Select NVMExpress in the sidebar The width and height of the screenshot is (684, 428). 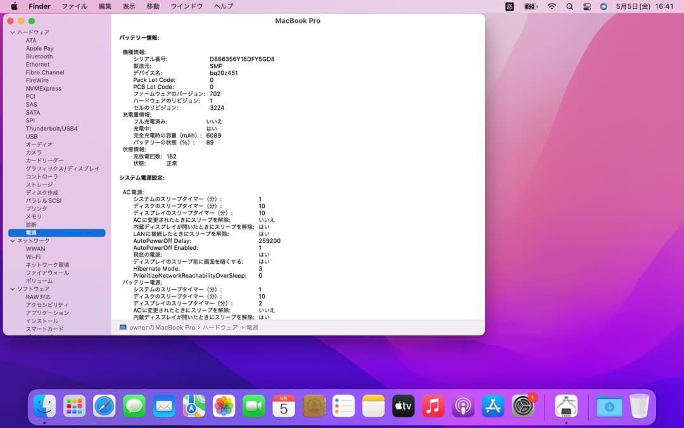tap(43, 89)
